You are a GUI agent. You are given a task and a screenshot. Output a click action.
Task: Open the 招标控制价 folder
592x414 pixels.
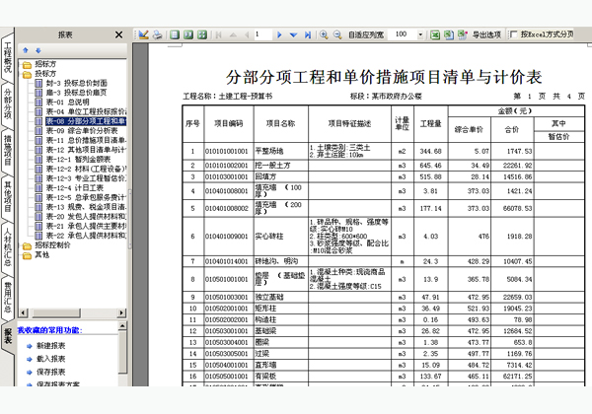[46, 245]
